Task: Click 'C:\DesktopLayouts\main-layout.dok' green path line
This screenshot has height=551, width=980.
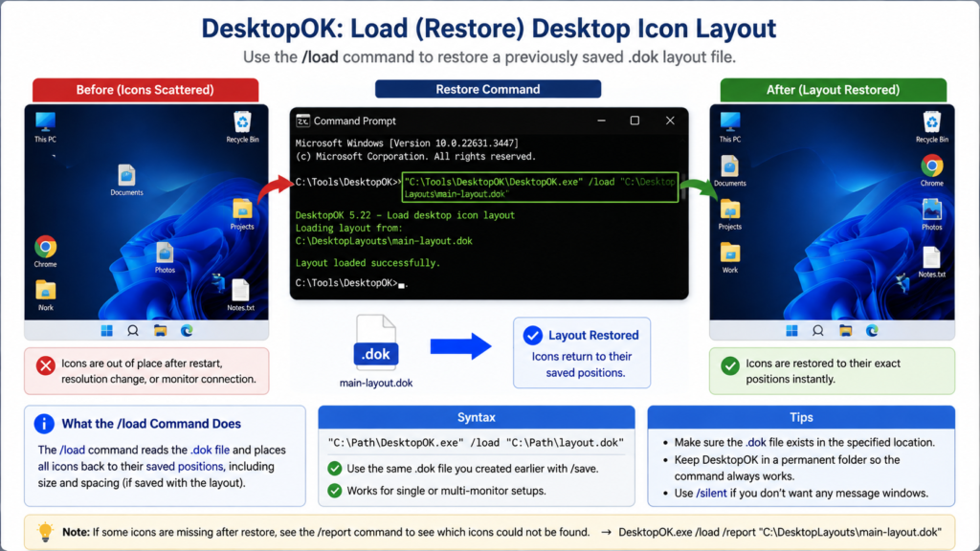Action: point(384,241)
